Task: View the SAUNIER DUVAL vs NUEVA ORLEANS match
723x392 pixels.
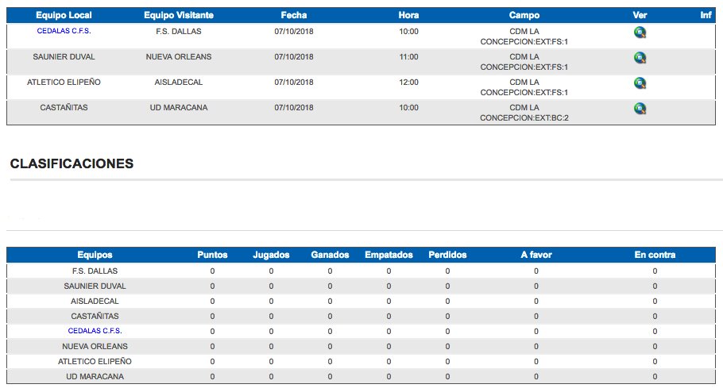Action: (x=640, y=58)
